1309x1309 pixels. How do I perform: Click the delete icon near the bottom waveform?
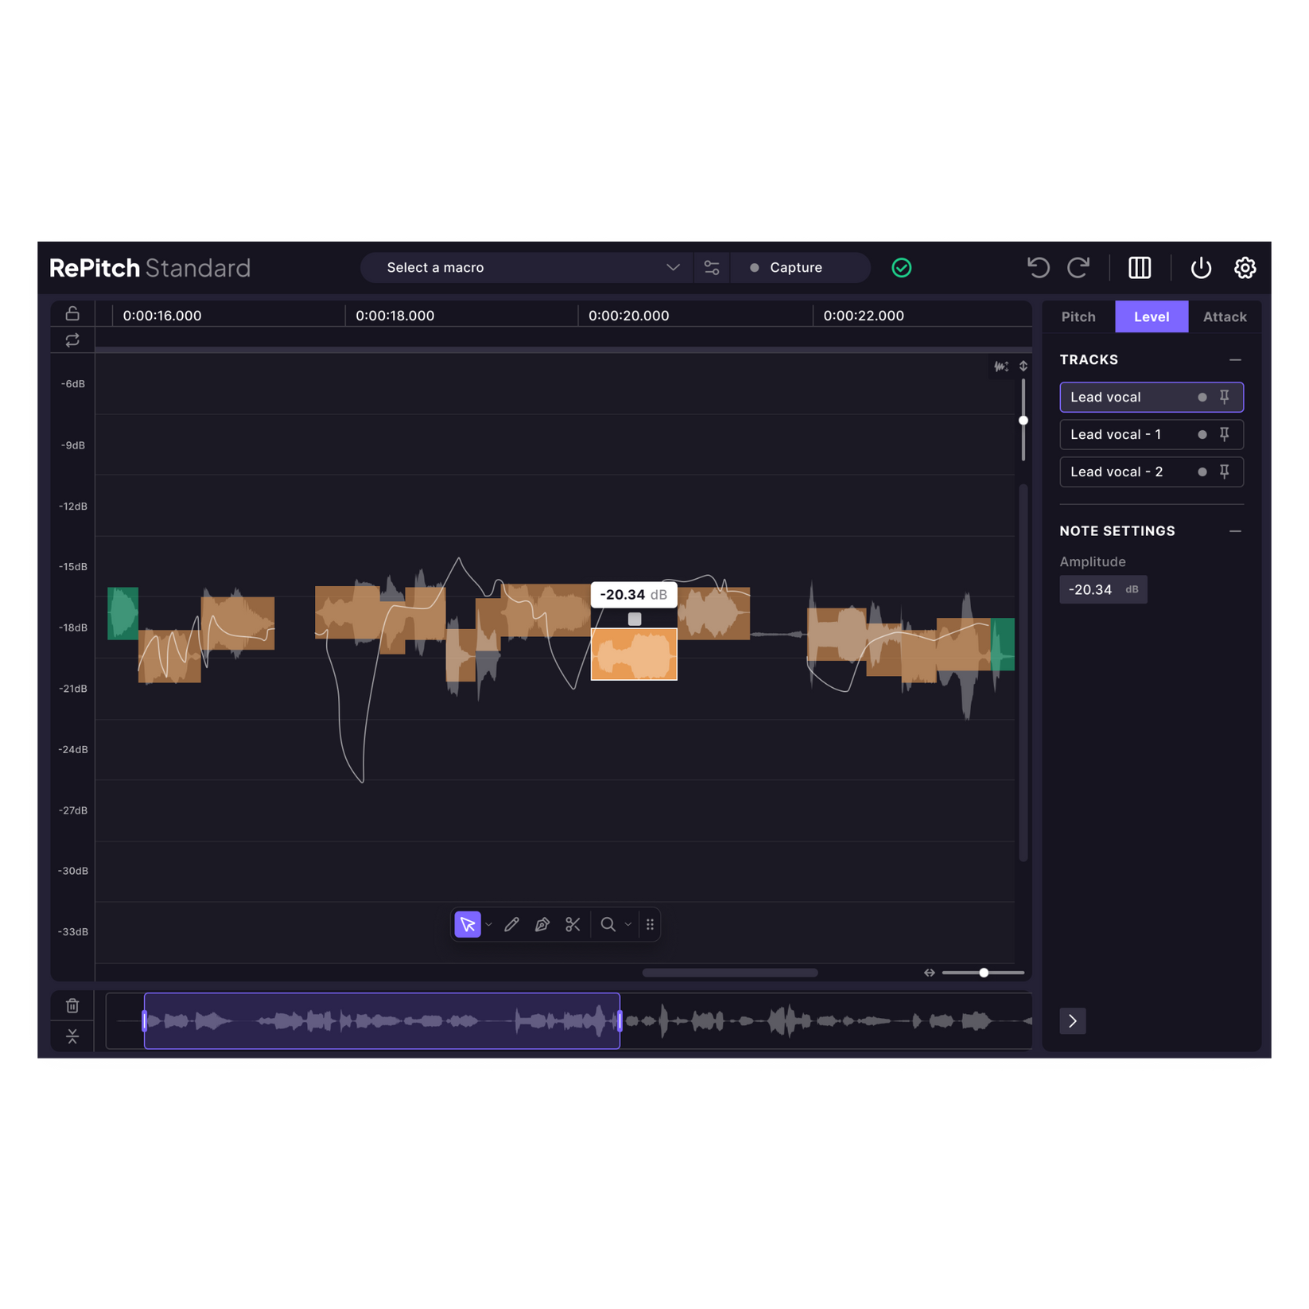(72, 1005)
